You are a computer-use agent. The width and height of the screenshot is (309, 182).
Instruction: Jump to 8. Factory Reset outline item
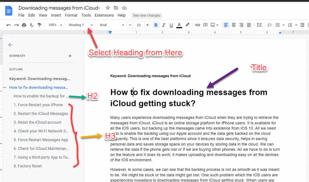click(x=27, y=166)
